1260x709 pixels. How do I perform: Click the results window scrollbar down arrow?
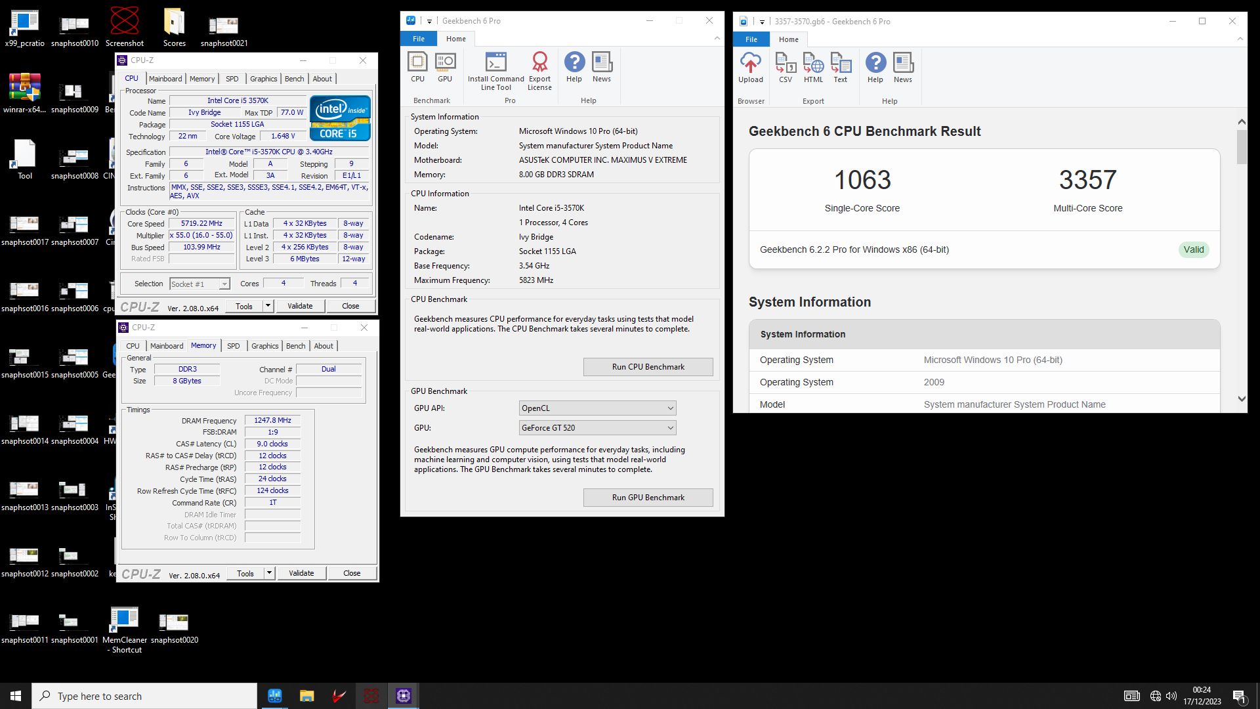click(1241, 398)
